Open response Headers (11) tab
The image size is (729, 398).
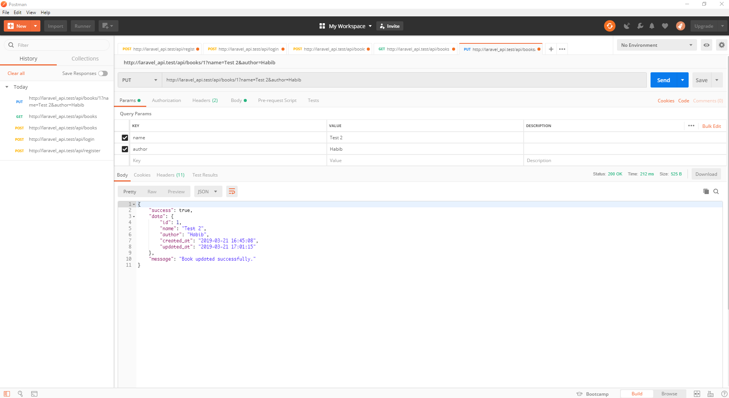(170, 175)
